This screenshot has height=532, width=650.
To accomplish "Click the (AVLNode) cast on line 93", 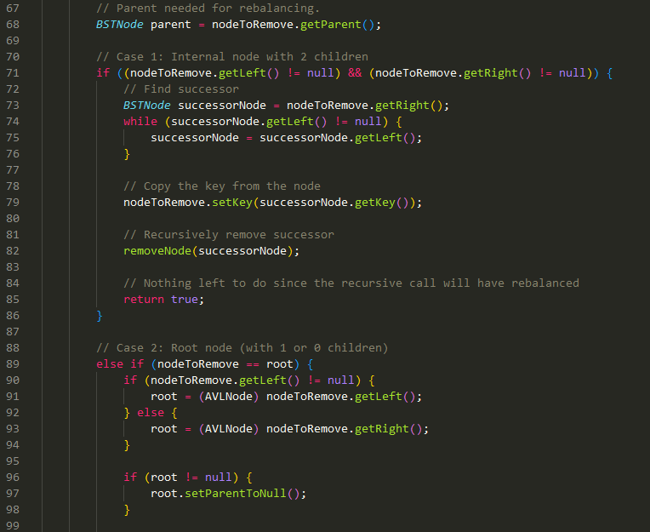I will pyautogui.click(x=229, y=429).
